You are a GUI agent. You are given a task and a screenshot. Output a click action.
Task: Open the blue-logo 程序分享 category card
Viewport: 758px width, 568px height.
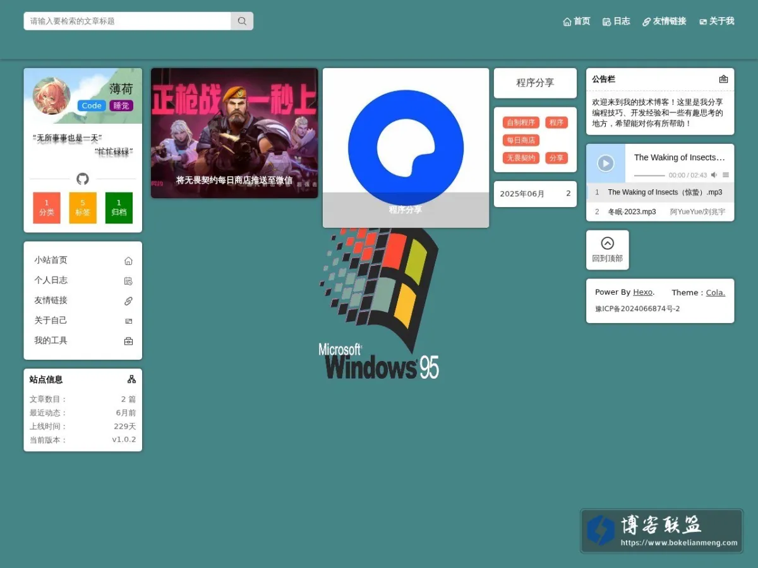(x=406, y=148)
